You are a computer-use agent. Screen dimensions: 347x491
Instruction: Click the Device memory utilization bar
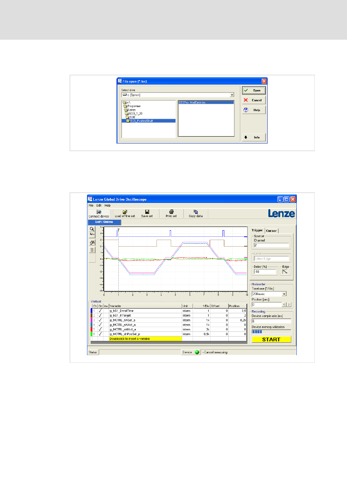(271, 331)
